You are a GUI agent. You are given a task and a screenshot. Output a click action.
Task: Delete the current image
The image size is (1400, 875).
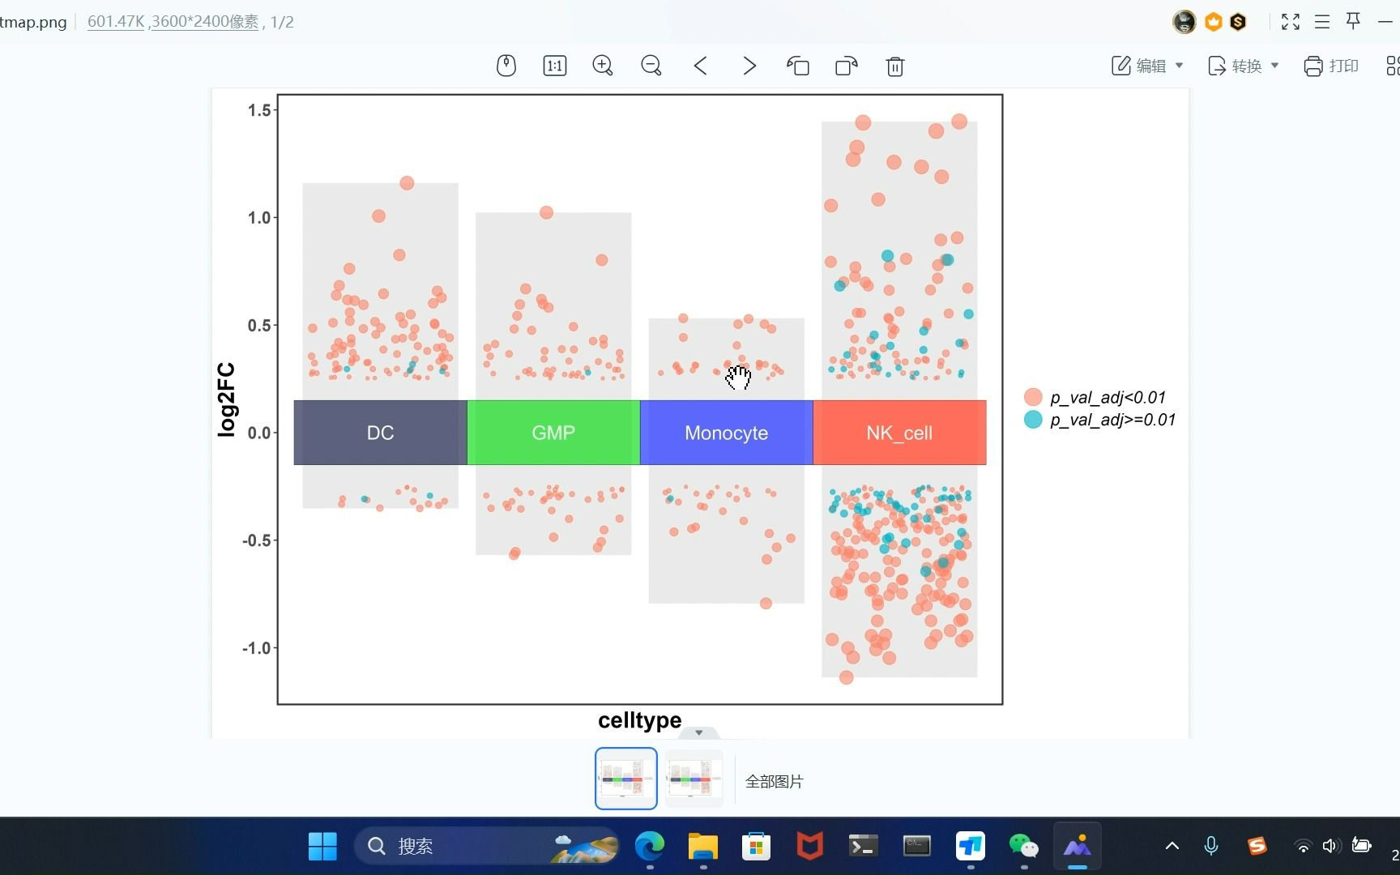[x=895, y=66]
